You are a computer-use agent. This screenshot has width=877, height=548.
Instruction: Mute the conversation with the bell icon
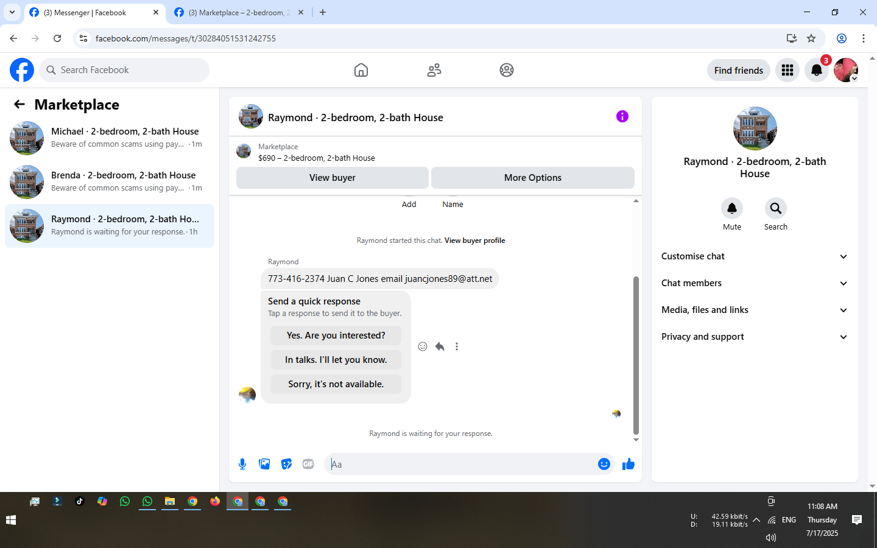coord(732,208)
